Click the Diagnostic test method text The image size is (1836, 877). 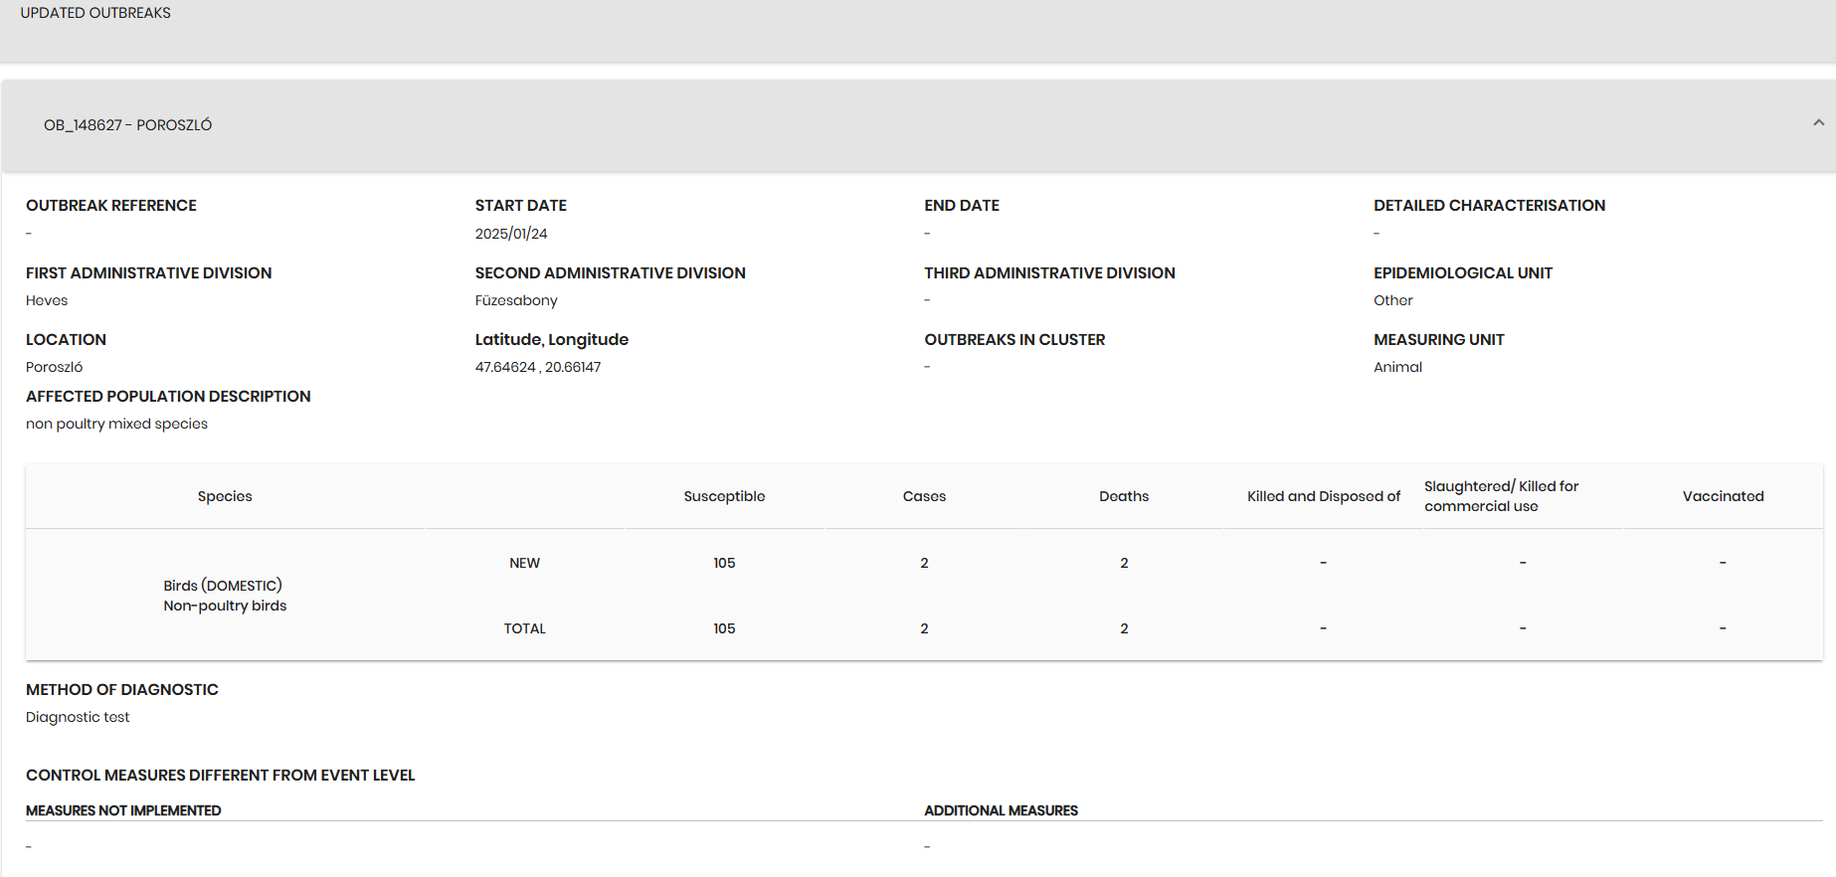pos(78,717)
